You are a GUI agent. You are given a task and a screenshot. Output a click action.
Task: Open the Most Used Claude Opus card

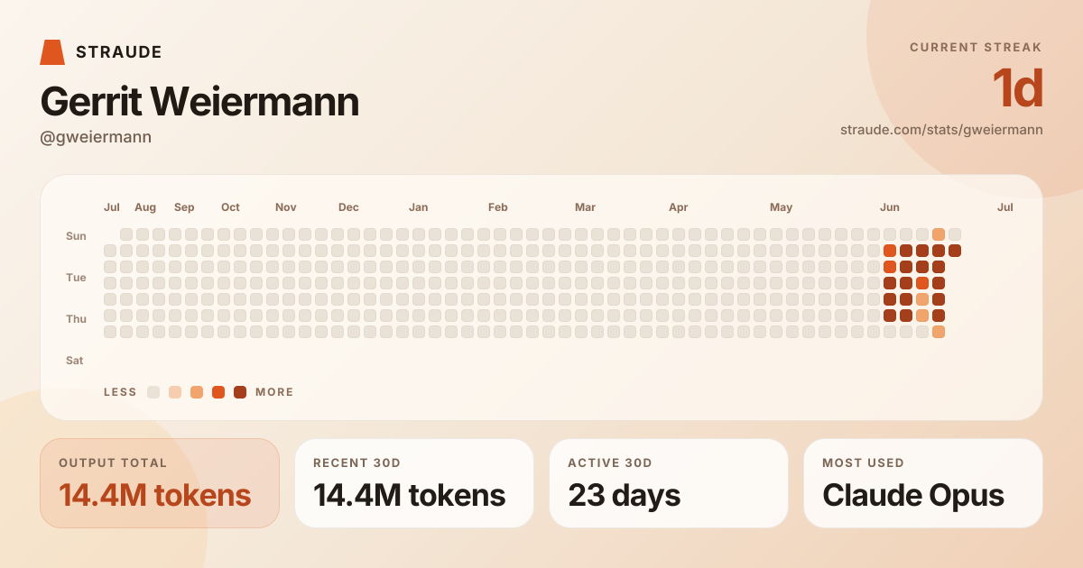point(923,483)
